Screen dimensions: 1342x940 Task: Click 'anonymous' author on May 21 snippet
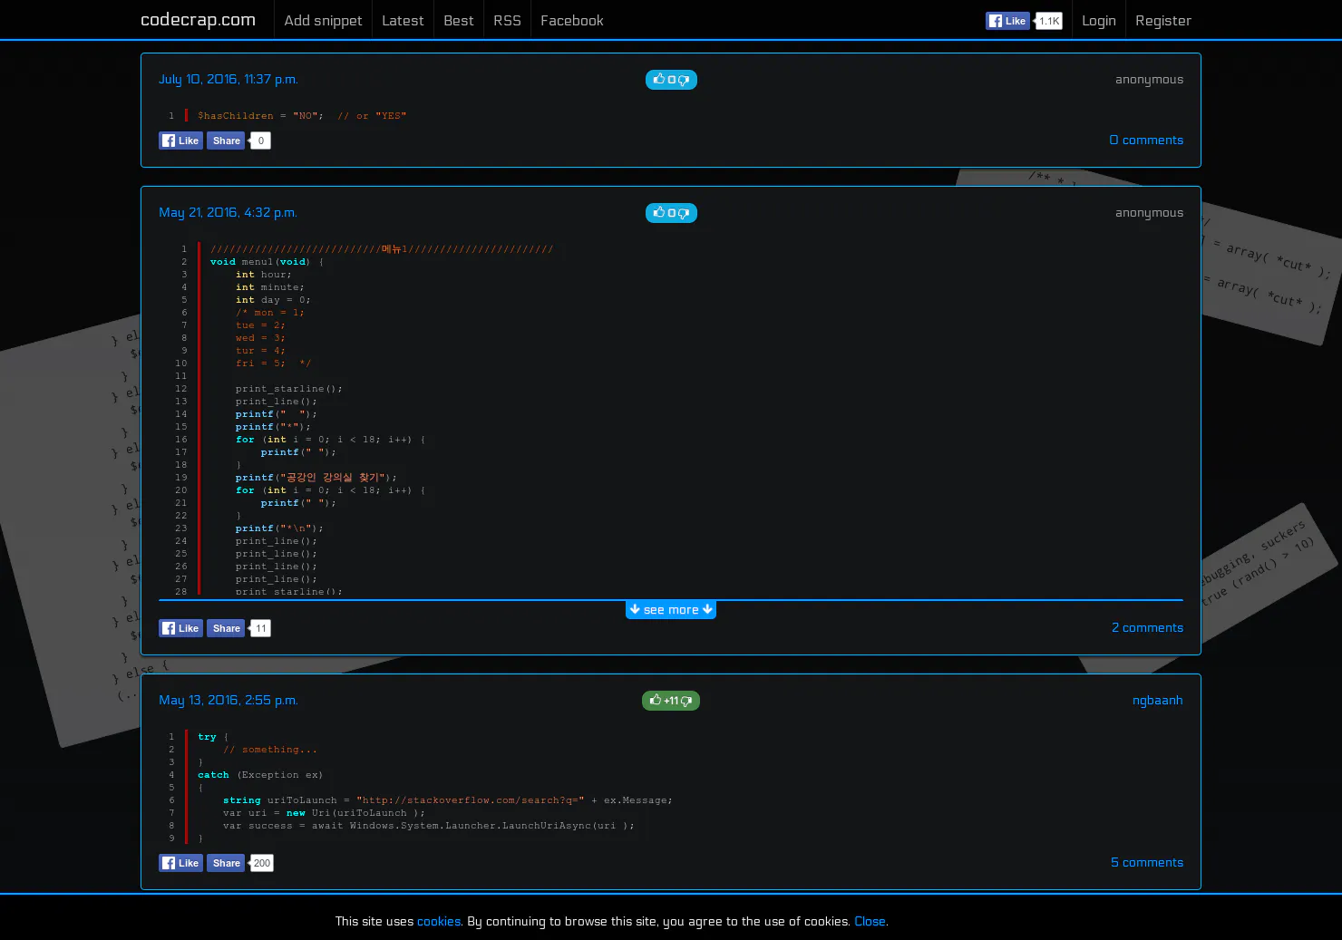point(1149,212)
